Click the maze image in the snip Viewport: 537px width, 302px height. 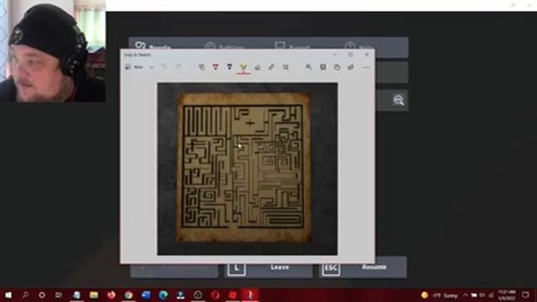point(248,169)
